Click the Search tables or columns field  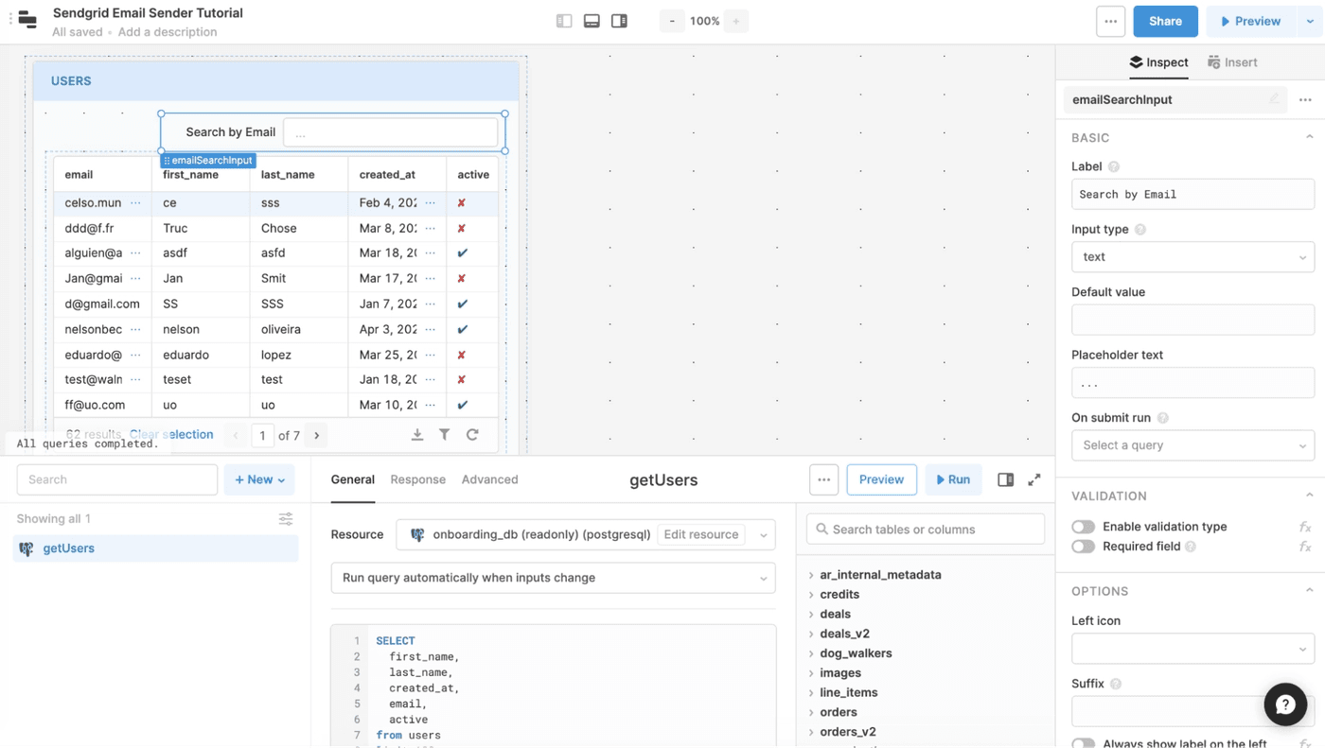point(926,530)
